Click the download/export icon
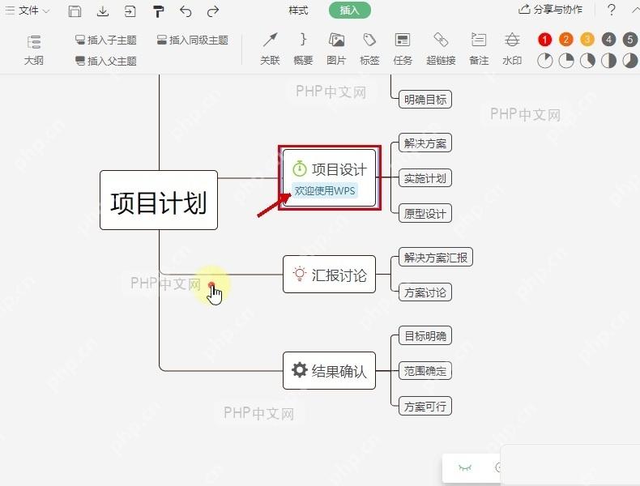 (x=102, y=11)
